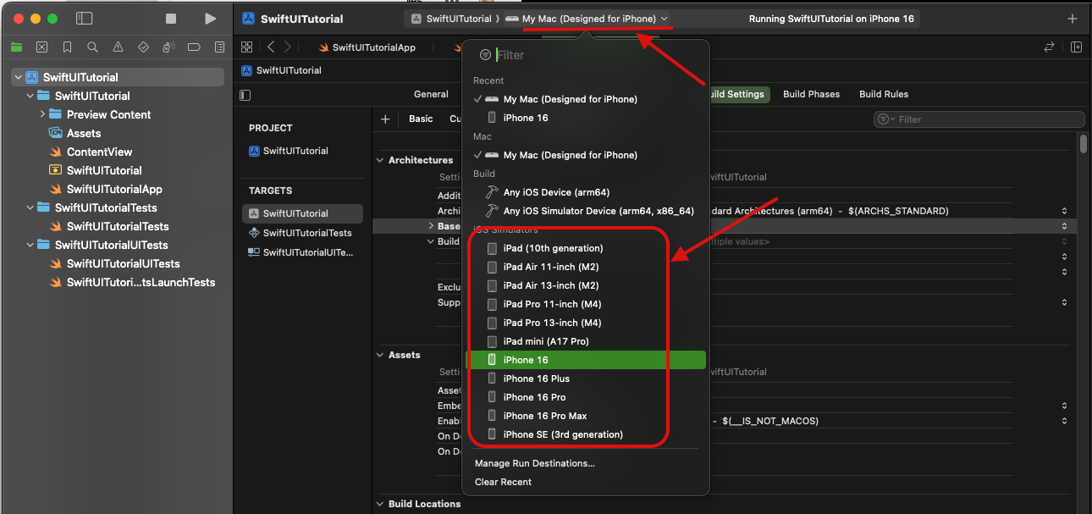Screen dimensions: 1092x514
Task: Select Basic build settings filter
Action: [421, 119]
